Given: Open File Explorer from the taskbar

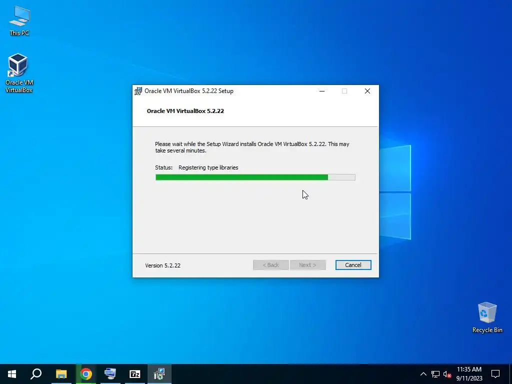Looking at the screenshot, I should point(61,374).
